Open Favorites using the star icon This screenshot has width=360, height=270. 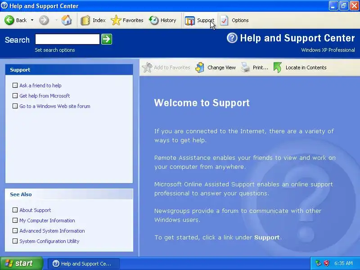(116, 20)
